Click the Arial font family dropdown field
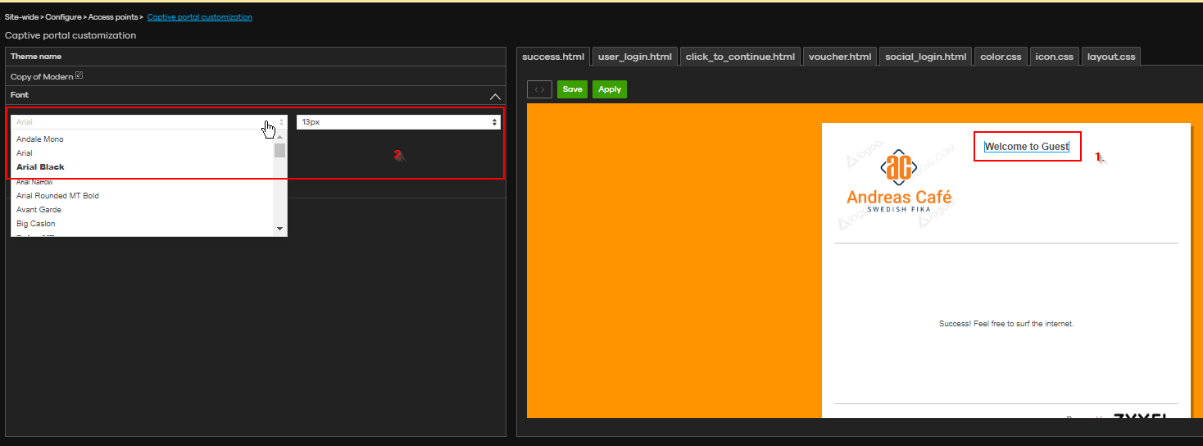This screenshot has width=1203, height=446. coord(148,122)
